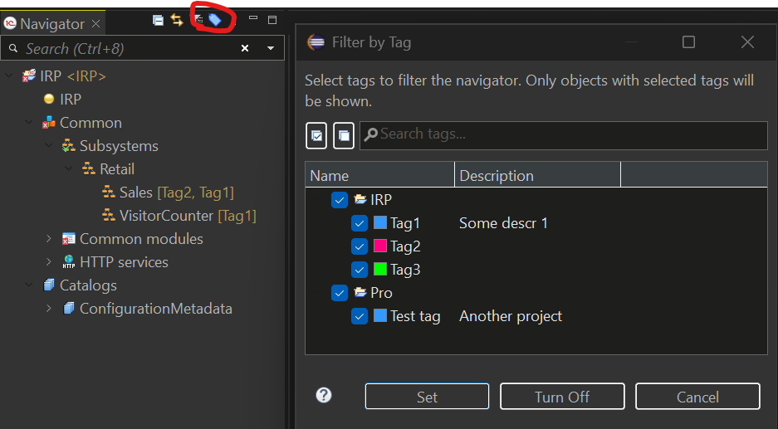The image size is (778, 429).
Task: Close the Filter by Tag dialog
Action: point(747,42)
